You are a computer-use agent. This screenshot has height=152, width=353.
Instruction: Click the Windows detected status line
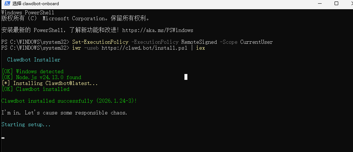pos(32,72)
